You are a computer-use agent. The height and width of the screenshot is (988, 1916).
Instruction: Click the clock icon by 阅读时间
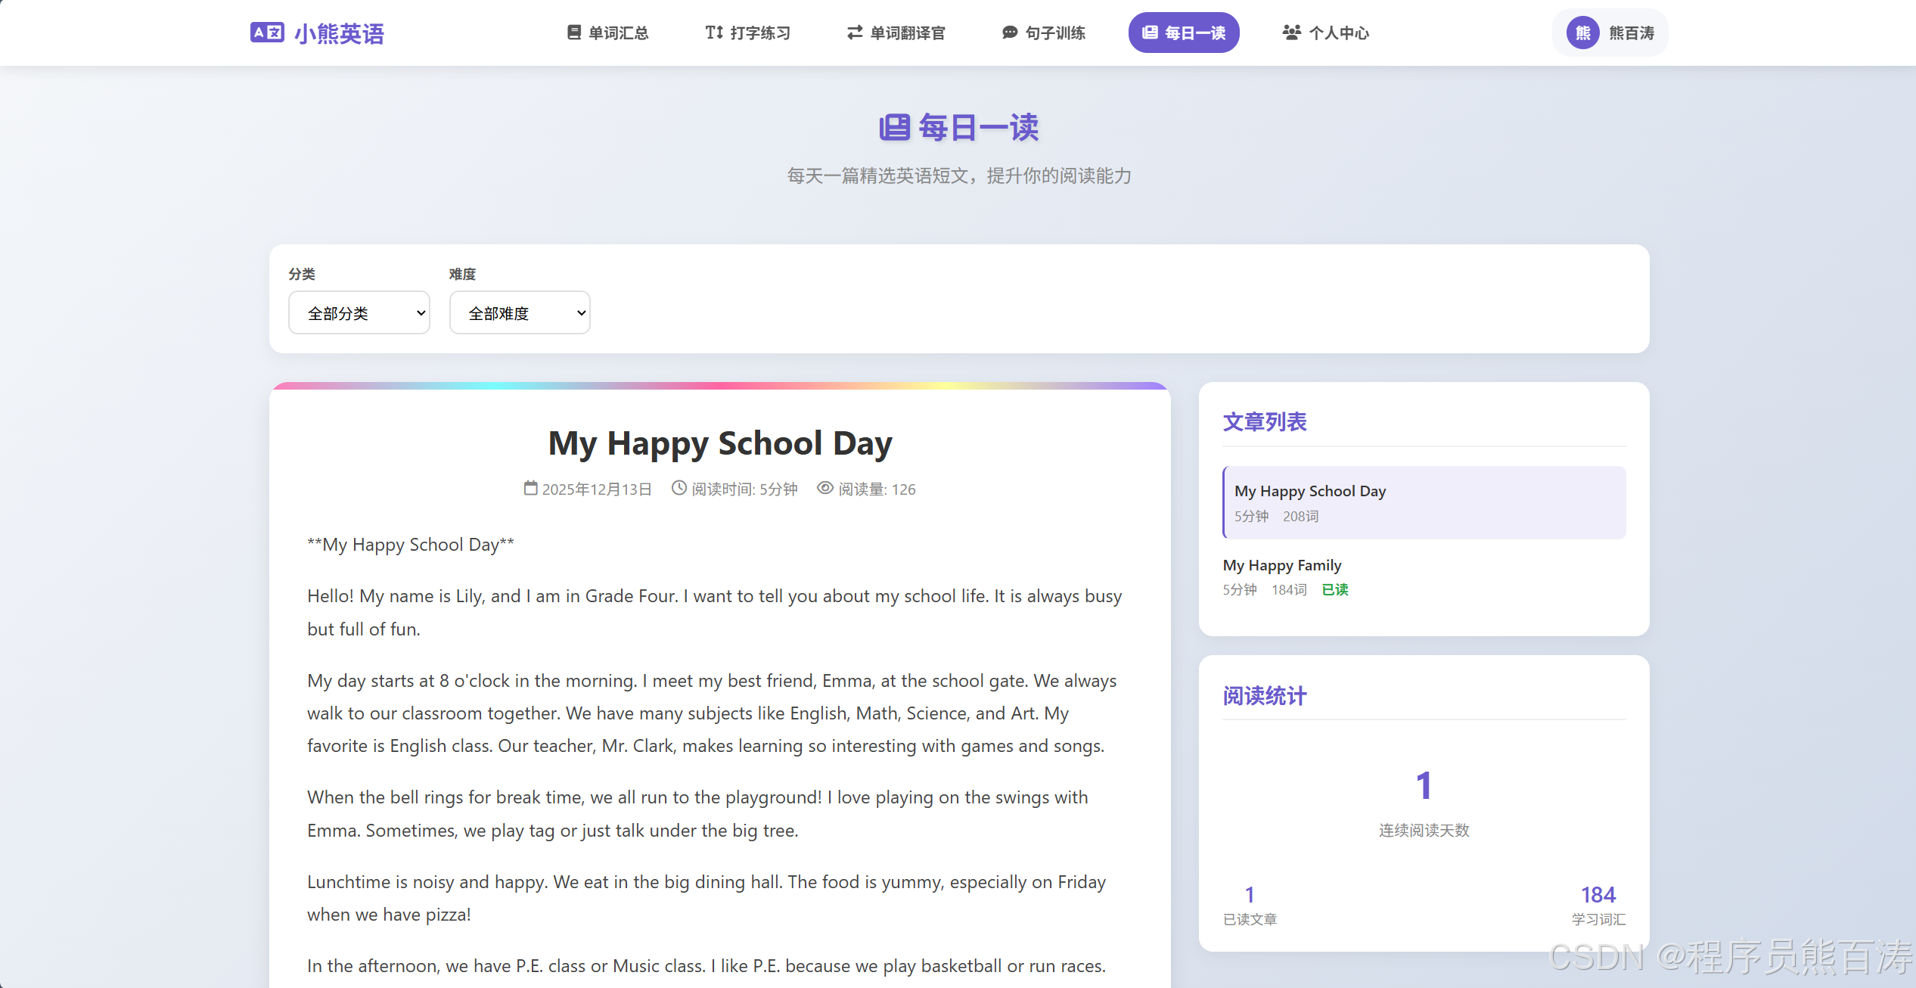(679, 488)
